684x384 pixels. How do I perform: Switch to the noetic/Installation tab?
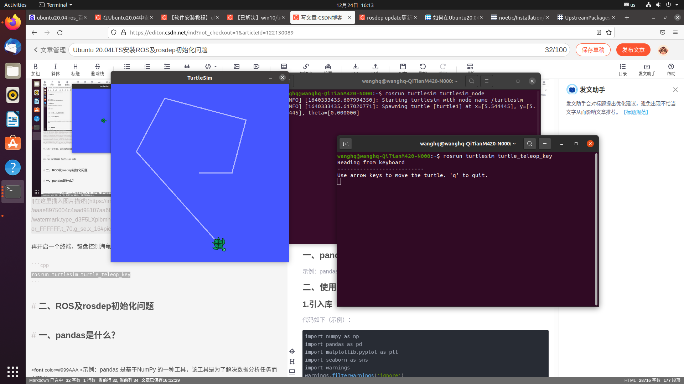520,17
